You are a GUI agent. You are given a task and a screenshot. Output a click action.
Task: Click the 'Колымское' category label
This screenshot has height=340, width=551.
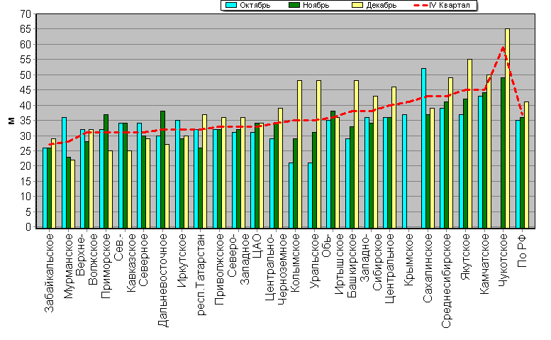pos(296,263)
